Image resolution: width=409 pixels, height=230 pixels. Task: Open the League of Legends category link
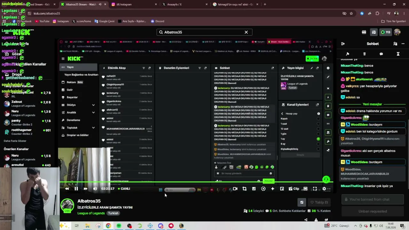(x=91, y=213)
